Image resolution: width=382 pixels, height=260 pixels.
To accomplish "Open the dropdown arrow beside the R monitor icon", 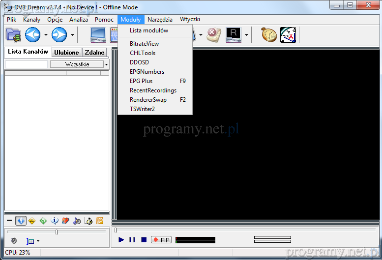I will [246, 35].
